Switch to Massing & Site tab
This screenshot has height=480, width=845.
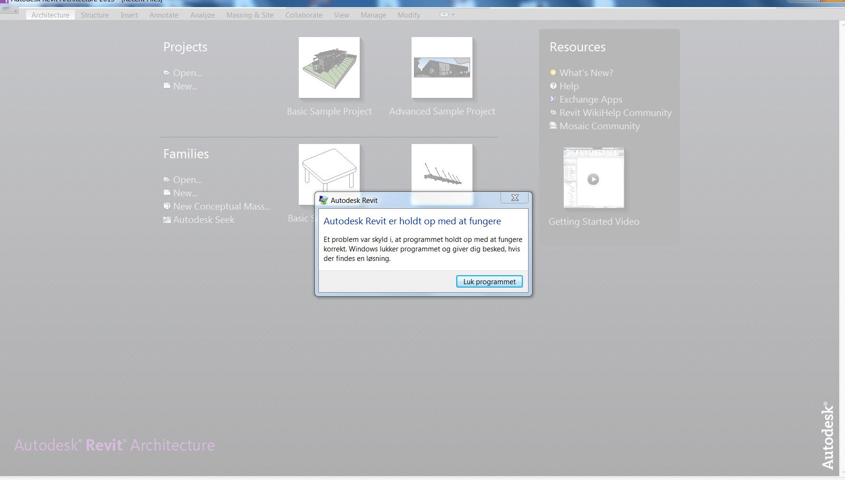[x=250, y=15]
